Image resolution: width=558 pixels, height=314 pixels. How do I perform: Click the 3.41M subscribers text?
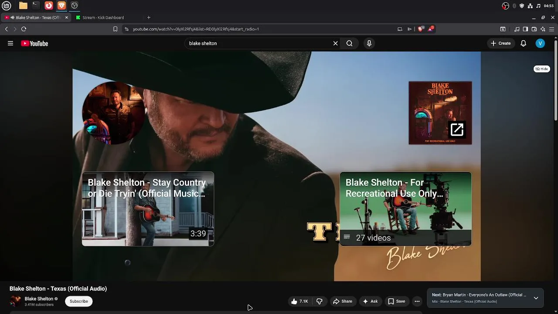pos(39,305)
